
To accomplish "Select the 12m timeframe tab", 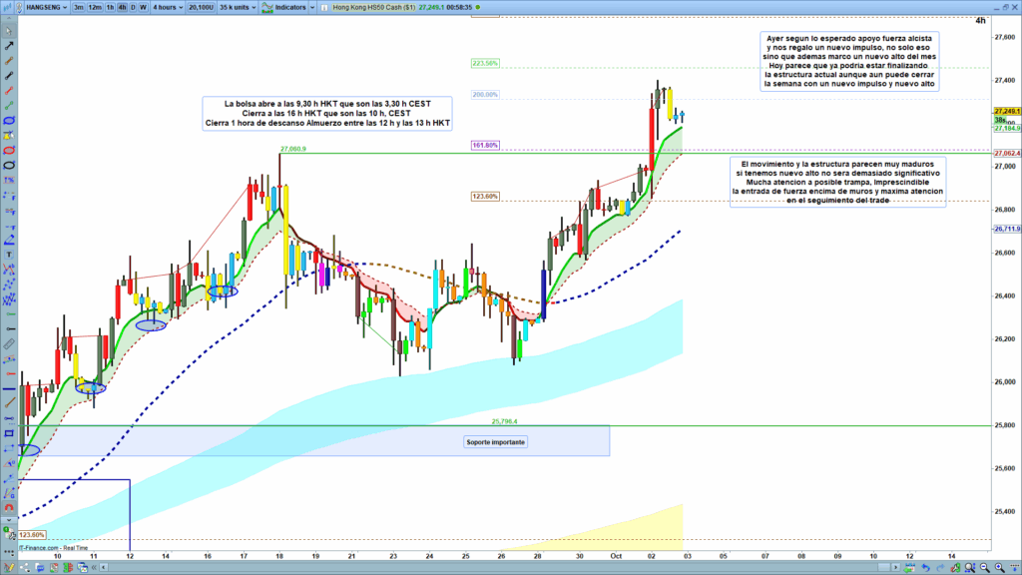I will [94, 6].
